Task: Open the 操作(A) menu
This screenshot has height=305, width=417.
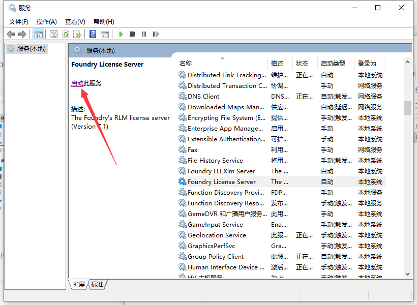Action: (47, 21)
